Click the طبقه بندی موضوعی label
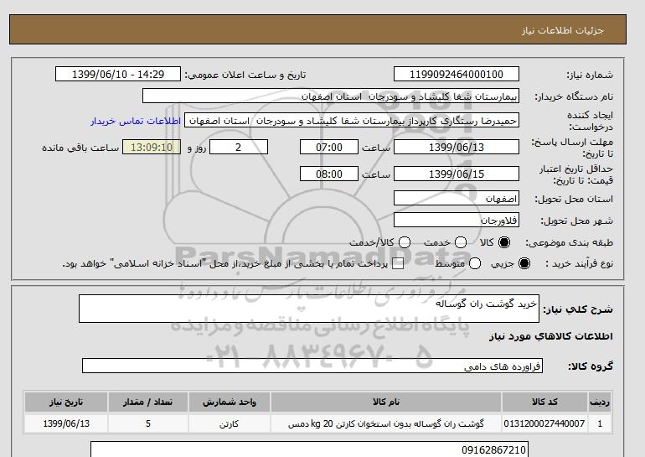The width and height of the screenshot is (645, 457). [570, 243]
